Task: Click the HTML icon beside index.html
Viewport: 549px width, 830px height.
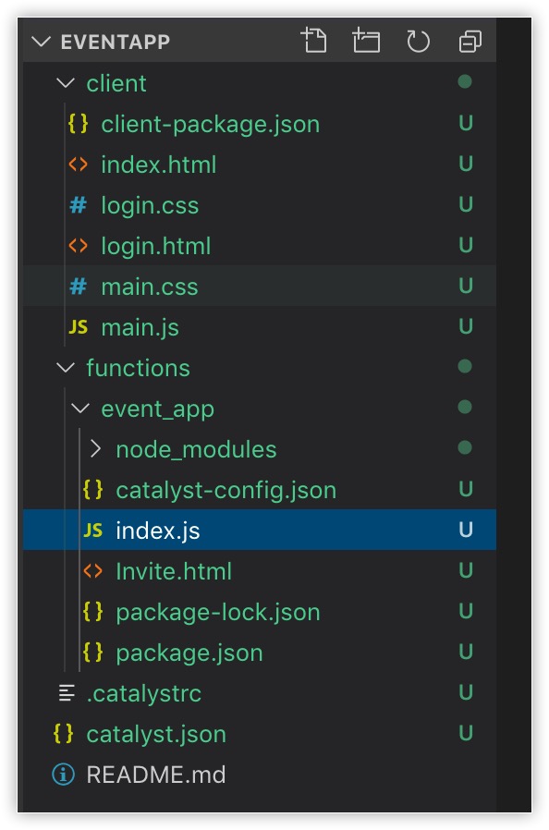Action: [x=77, y=165]
